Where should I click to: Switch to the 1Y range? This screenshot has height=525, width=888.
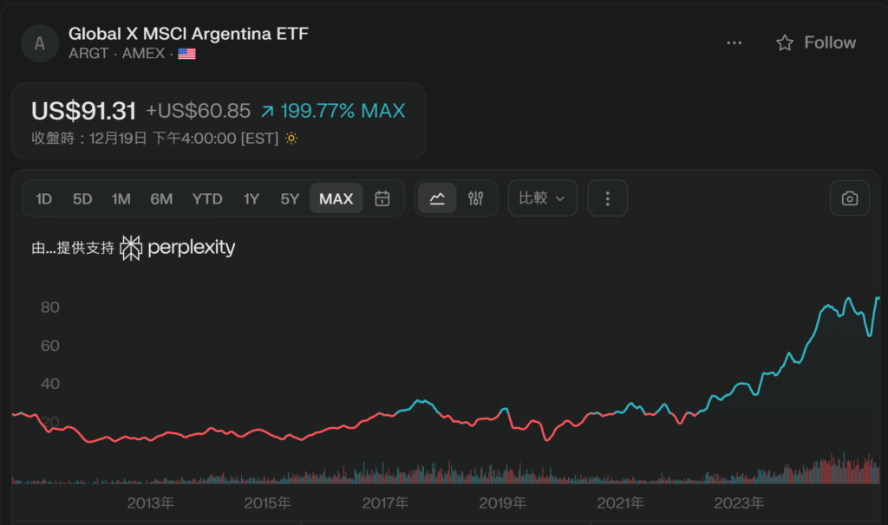point(251,198)
